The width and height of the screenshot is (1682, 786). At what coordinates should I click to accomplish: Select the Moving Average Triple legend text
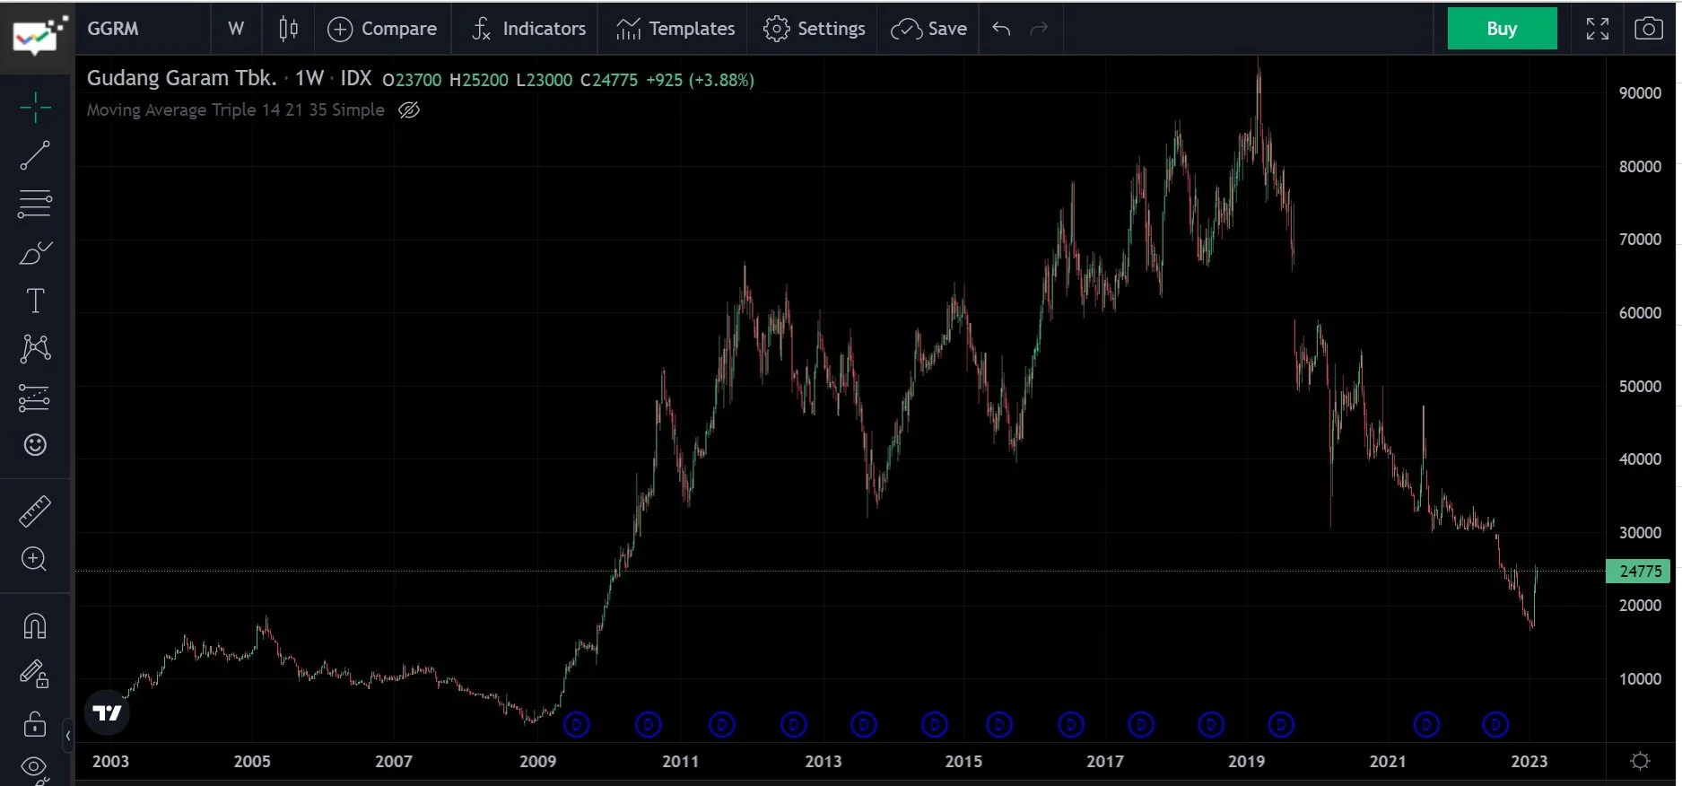pyautogui.click(x=236, y=109)
